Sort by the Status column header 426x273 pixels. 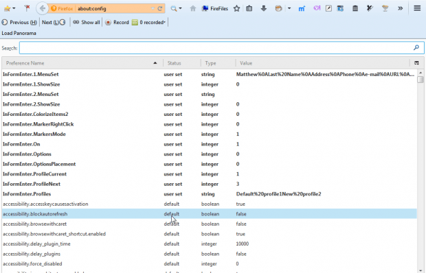pos(182,63)
